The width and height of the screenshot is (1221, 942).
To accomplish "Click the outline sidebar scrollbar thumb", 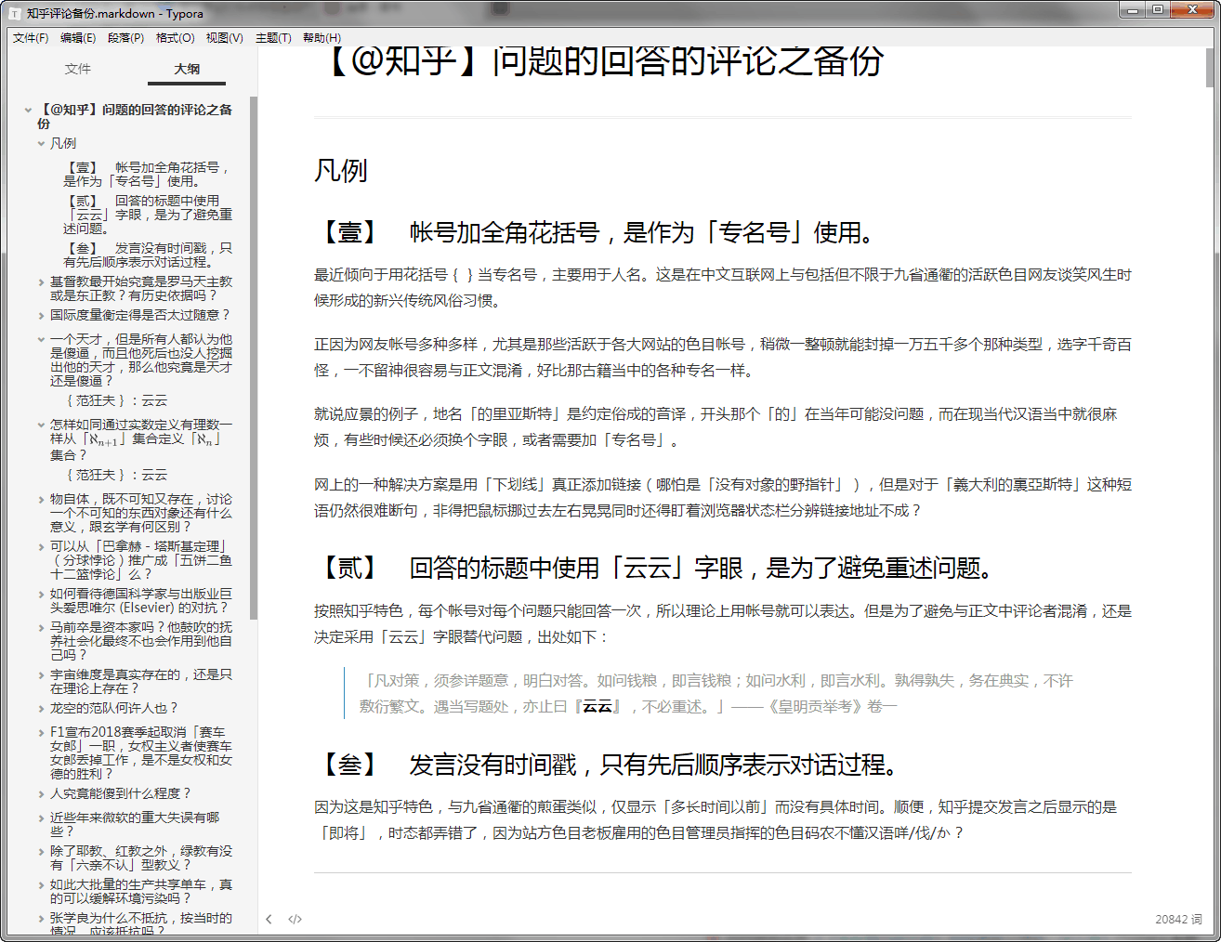I will pyautogui.click(x=254, y=358).
